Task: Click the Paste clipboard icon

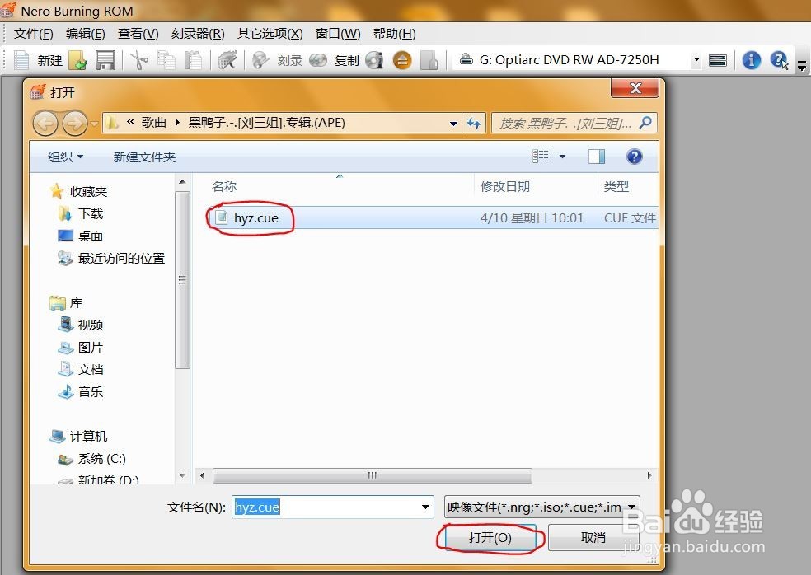Action: click(x=194, y=60)
